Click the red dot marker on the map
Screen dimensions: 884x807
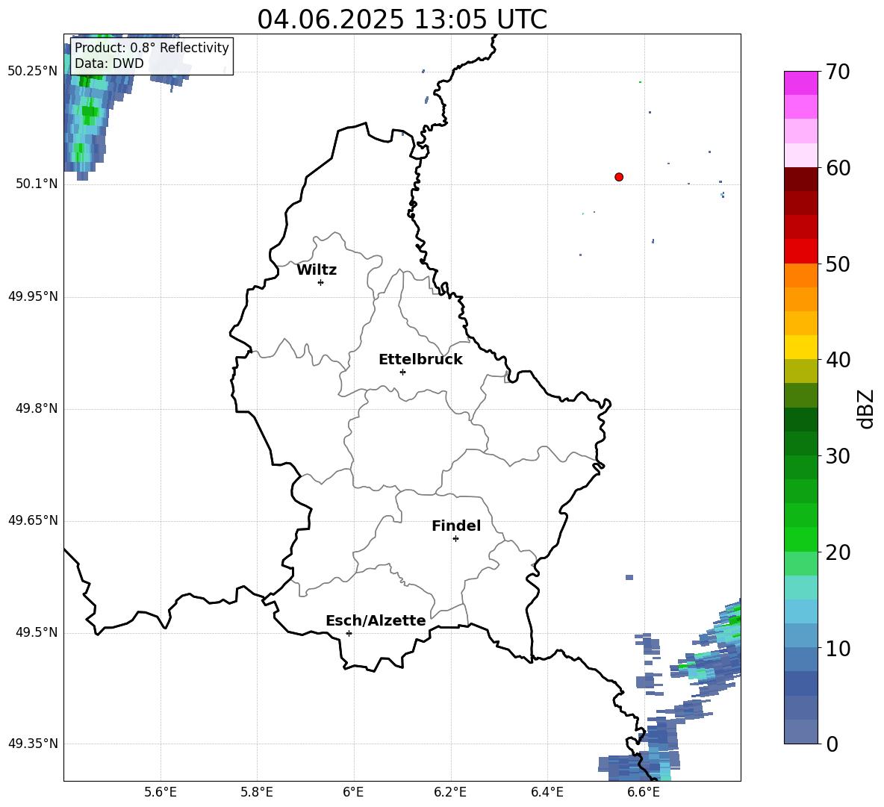pyautogui.click(x=619, y=177)
